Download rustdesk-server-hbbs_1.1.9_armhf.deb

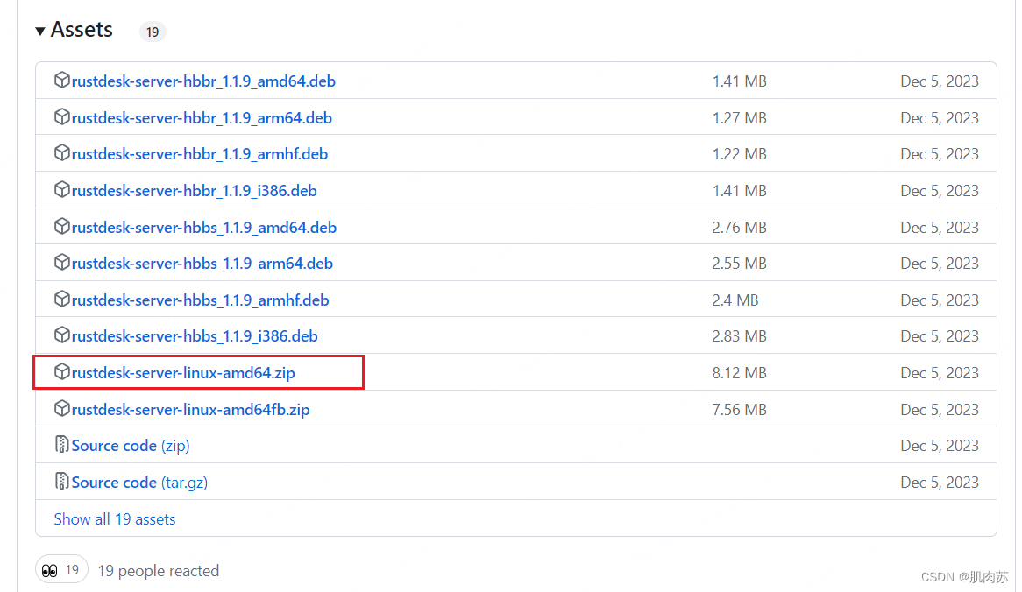[x=200, y=300]
